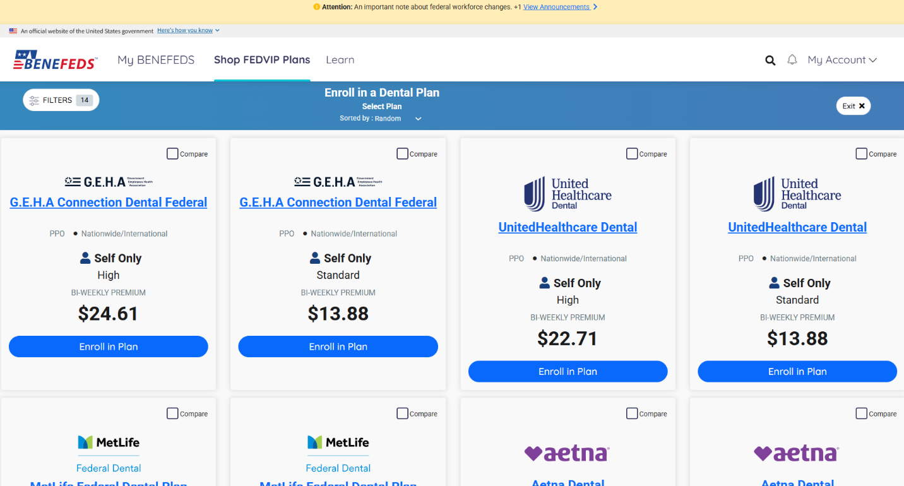Viewport: 904px width, 486px height.
Task: Expand the Here's how you know disclosure
Action: tap(188, 30)
